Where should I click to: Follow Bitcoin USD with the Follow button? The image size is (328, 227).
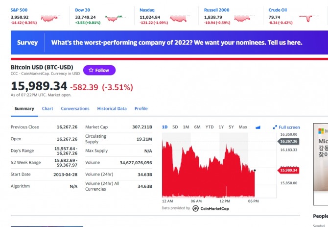click(99, 70)
